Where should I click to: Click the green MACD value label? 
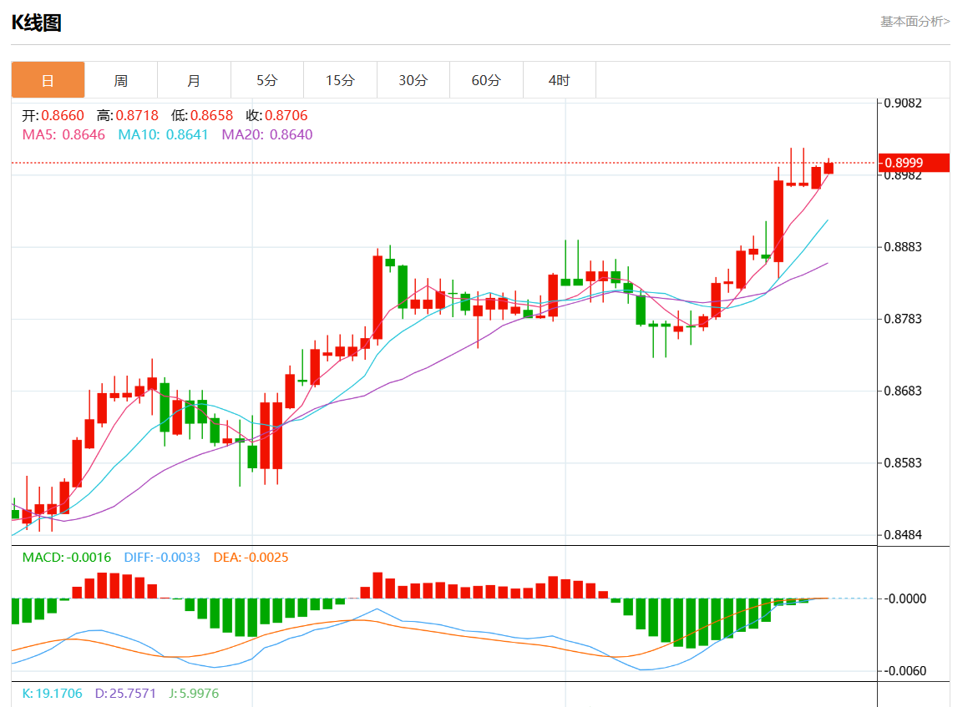[66, 557]
